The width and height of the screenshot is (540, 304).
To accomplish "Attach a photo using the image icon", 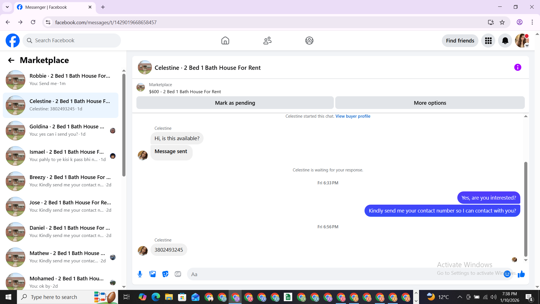I will (x=152, y=274).
